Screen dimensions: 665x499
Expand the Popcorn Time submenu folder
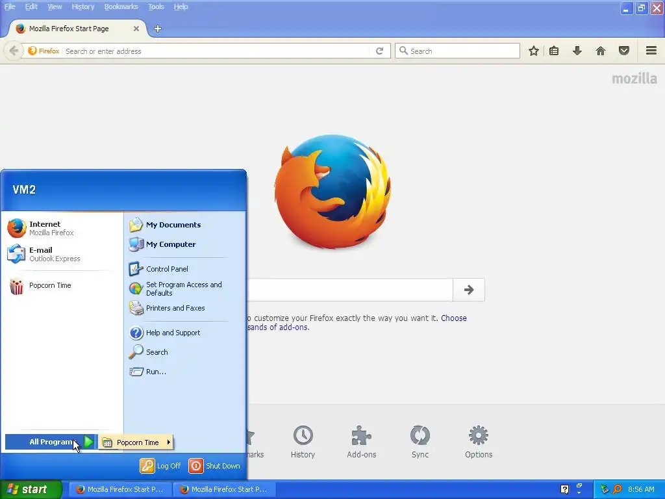coord(136,442)
